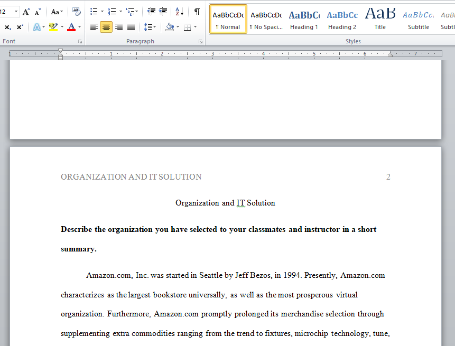Image resolution: width=455 pixels, height=346 pixels.
Task: Show or hide paragraph marks
Action: coord(197,12)
